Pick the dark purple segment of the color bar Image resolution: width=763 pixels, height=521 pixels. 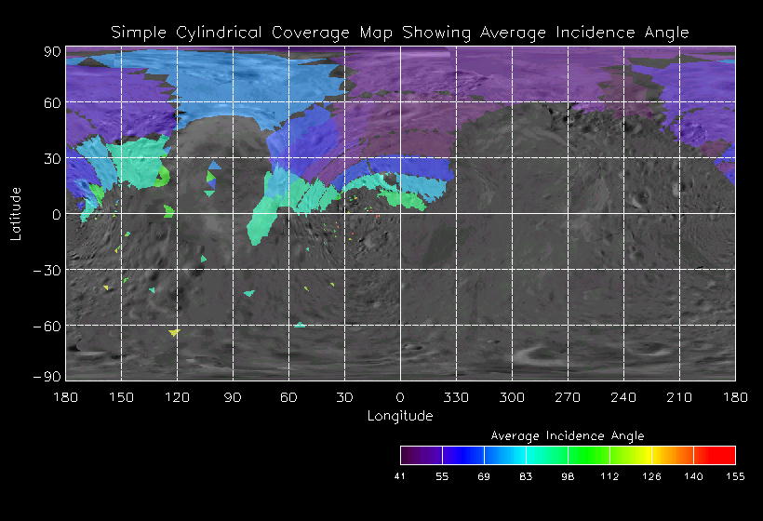[422, 455]
